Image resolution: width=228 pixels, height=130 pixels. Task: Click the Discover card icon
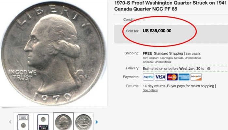(x=196, y=77)
